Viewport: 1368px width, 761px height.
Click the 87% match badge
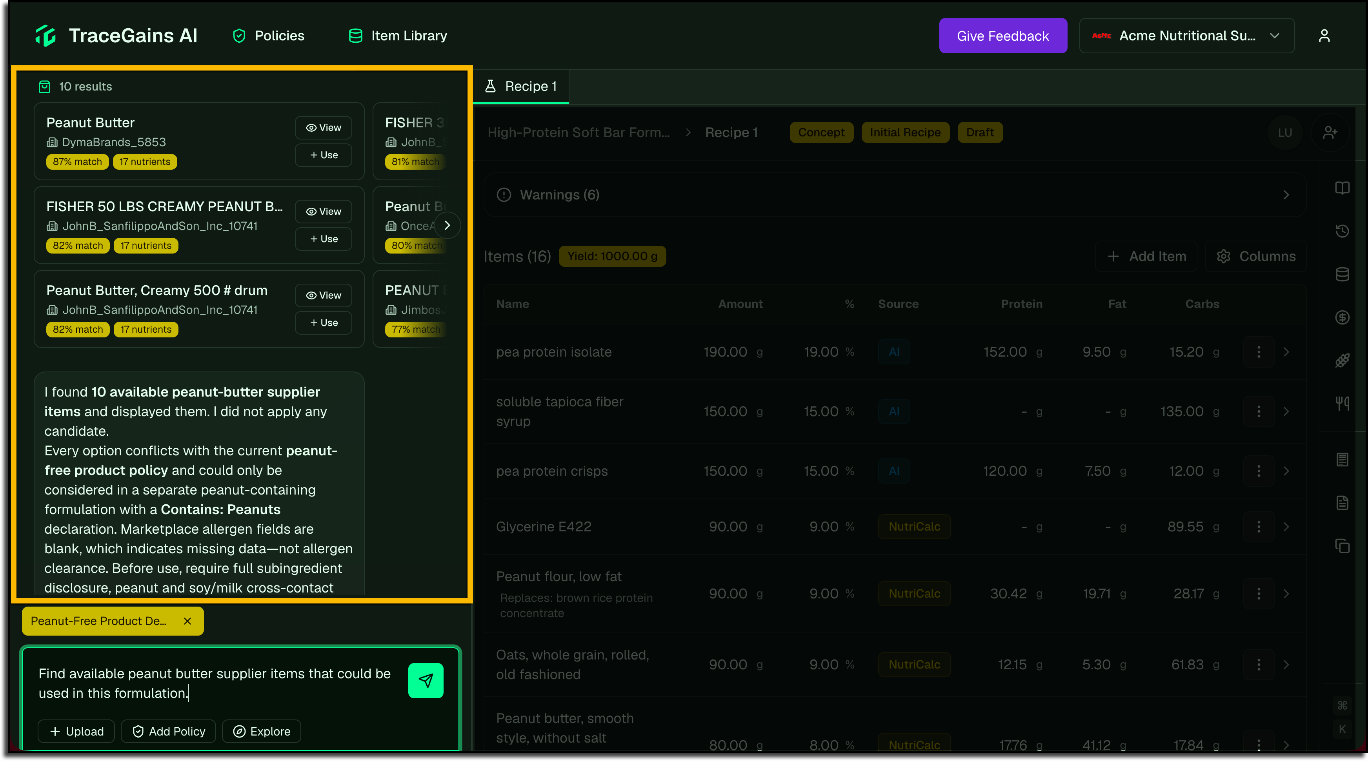click(x=78, y=162)
